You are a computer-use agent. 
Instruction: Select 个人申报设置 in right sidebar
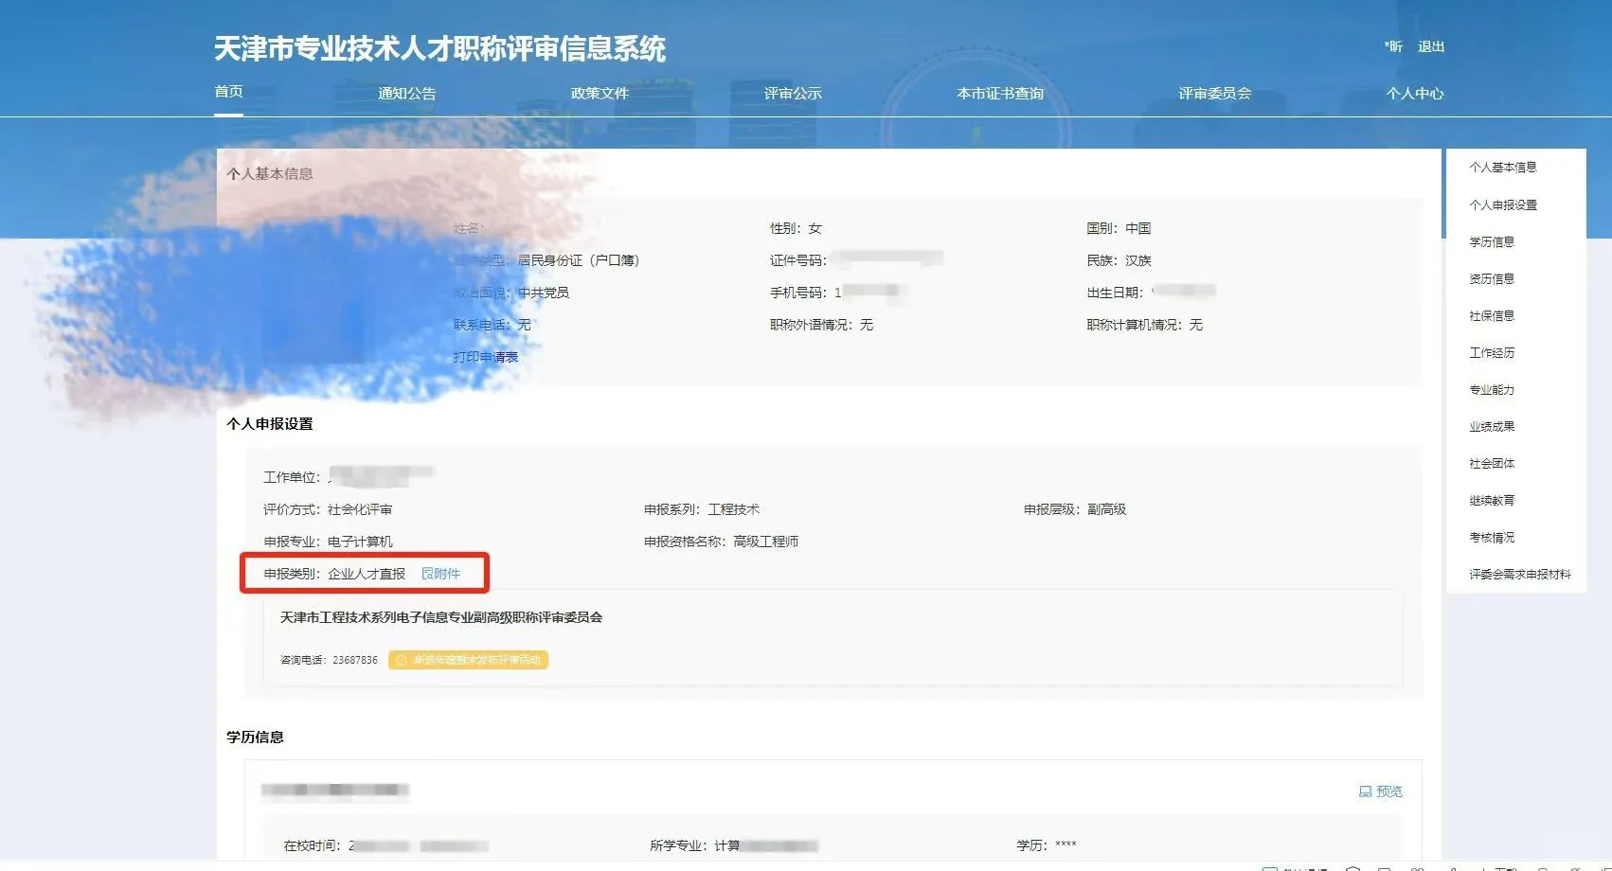coord(1503,204)
